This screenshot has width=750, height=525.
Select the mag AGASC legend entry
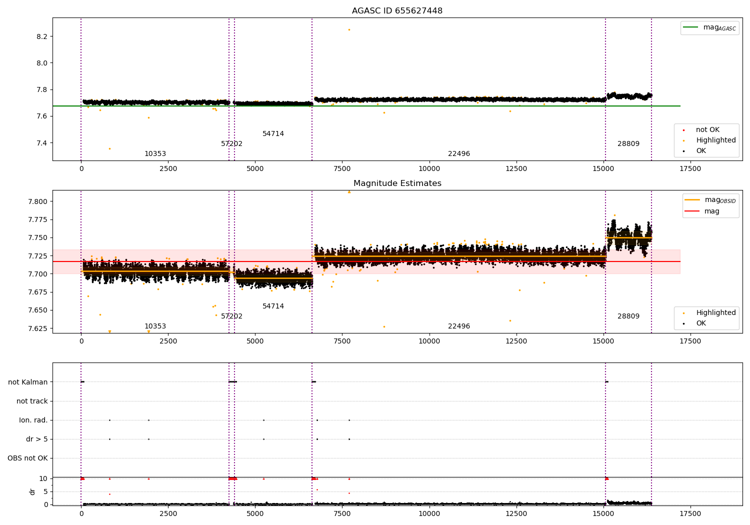pyautogui.click(x=709, y=27)
